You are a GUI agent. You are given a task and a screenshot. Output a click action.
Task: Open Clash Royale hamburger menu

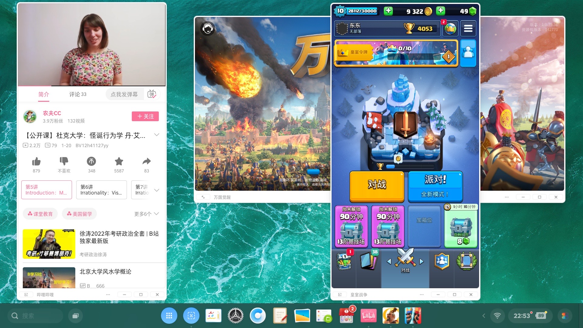click(468, 29)
